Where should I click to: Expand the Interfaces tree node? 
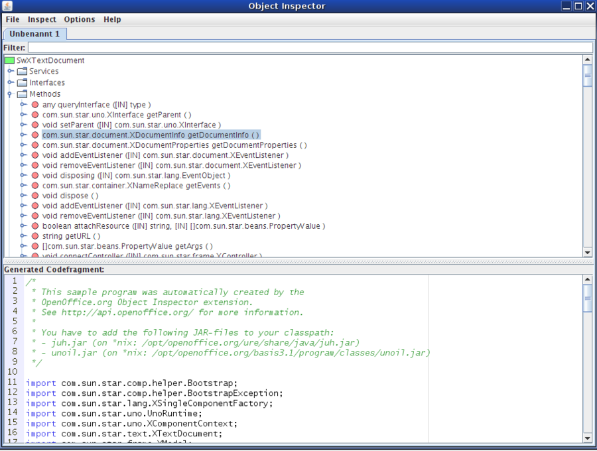[11, 82]
